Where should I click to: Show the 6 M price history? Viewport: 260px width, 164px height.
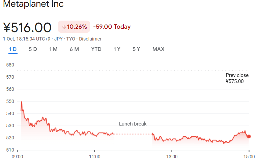click(x=74, y=49)
